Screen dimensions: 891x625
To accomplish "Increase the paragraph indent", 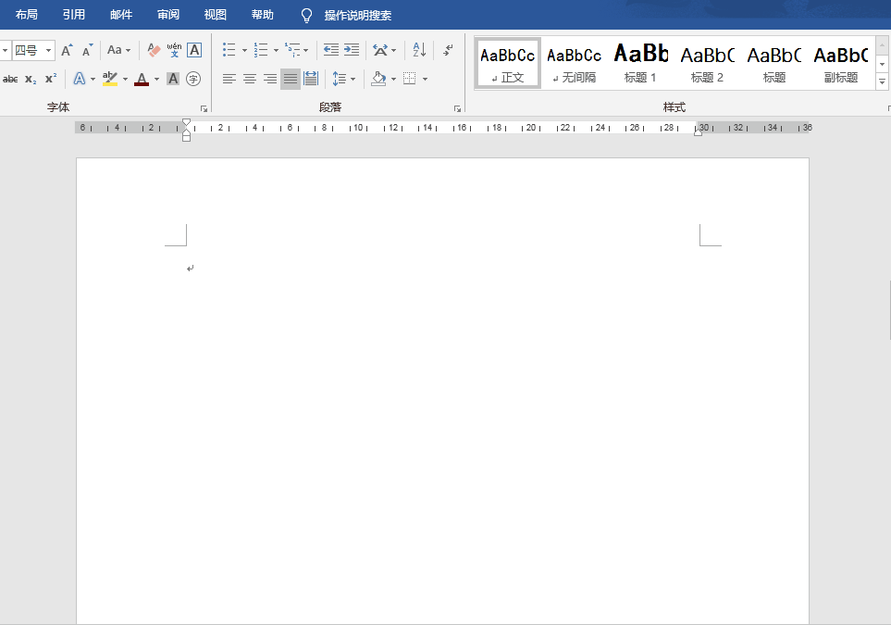I will click(x=352, y=50).
